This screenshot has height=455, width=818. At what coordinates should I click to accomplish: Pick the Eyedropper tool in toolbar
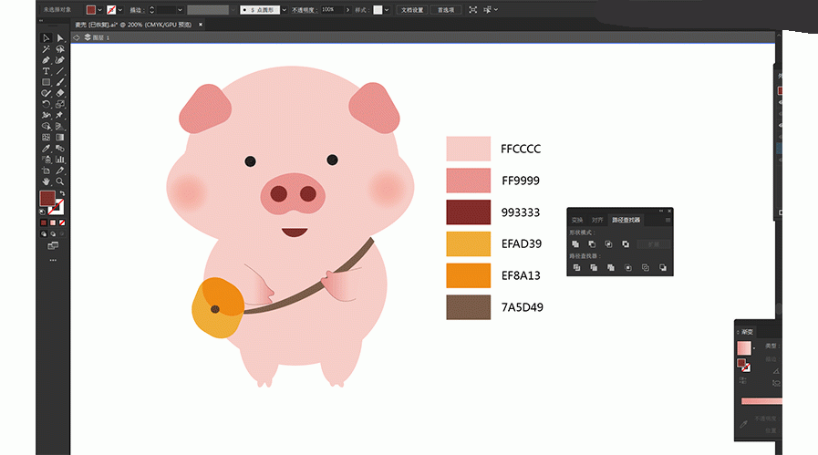46,148
